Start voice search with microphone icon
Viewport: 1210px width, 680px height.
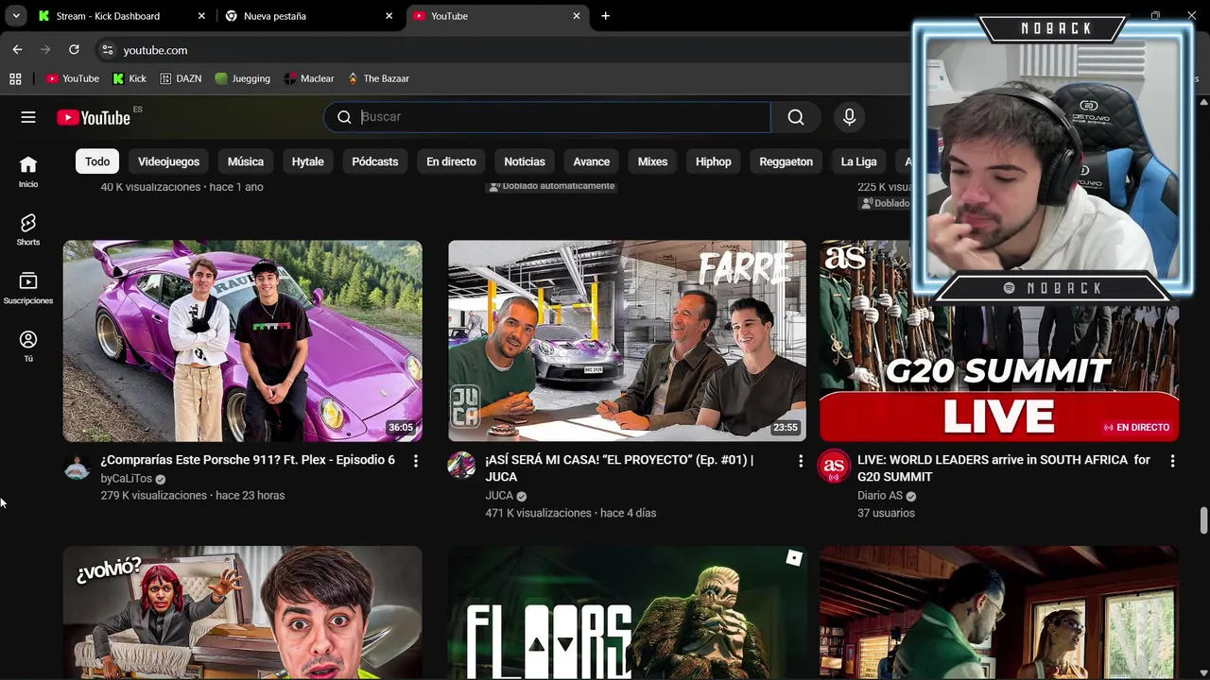point(849,117)
